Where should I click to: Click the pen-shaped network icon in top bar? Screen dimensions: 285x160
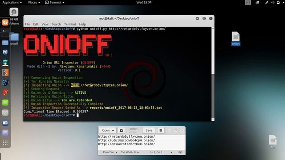(267, 2)
